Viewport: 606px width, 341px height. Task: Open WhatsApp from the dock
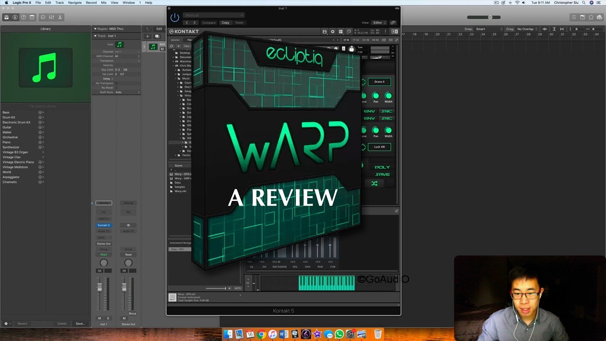click(339, 334)
